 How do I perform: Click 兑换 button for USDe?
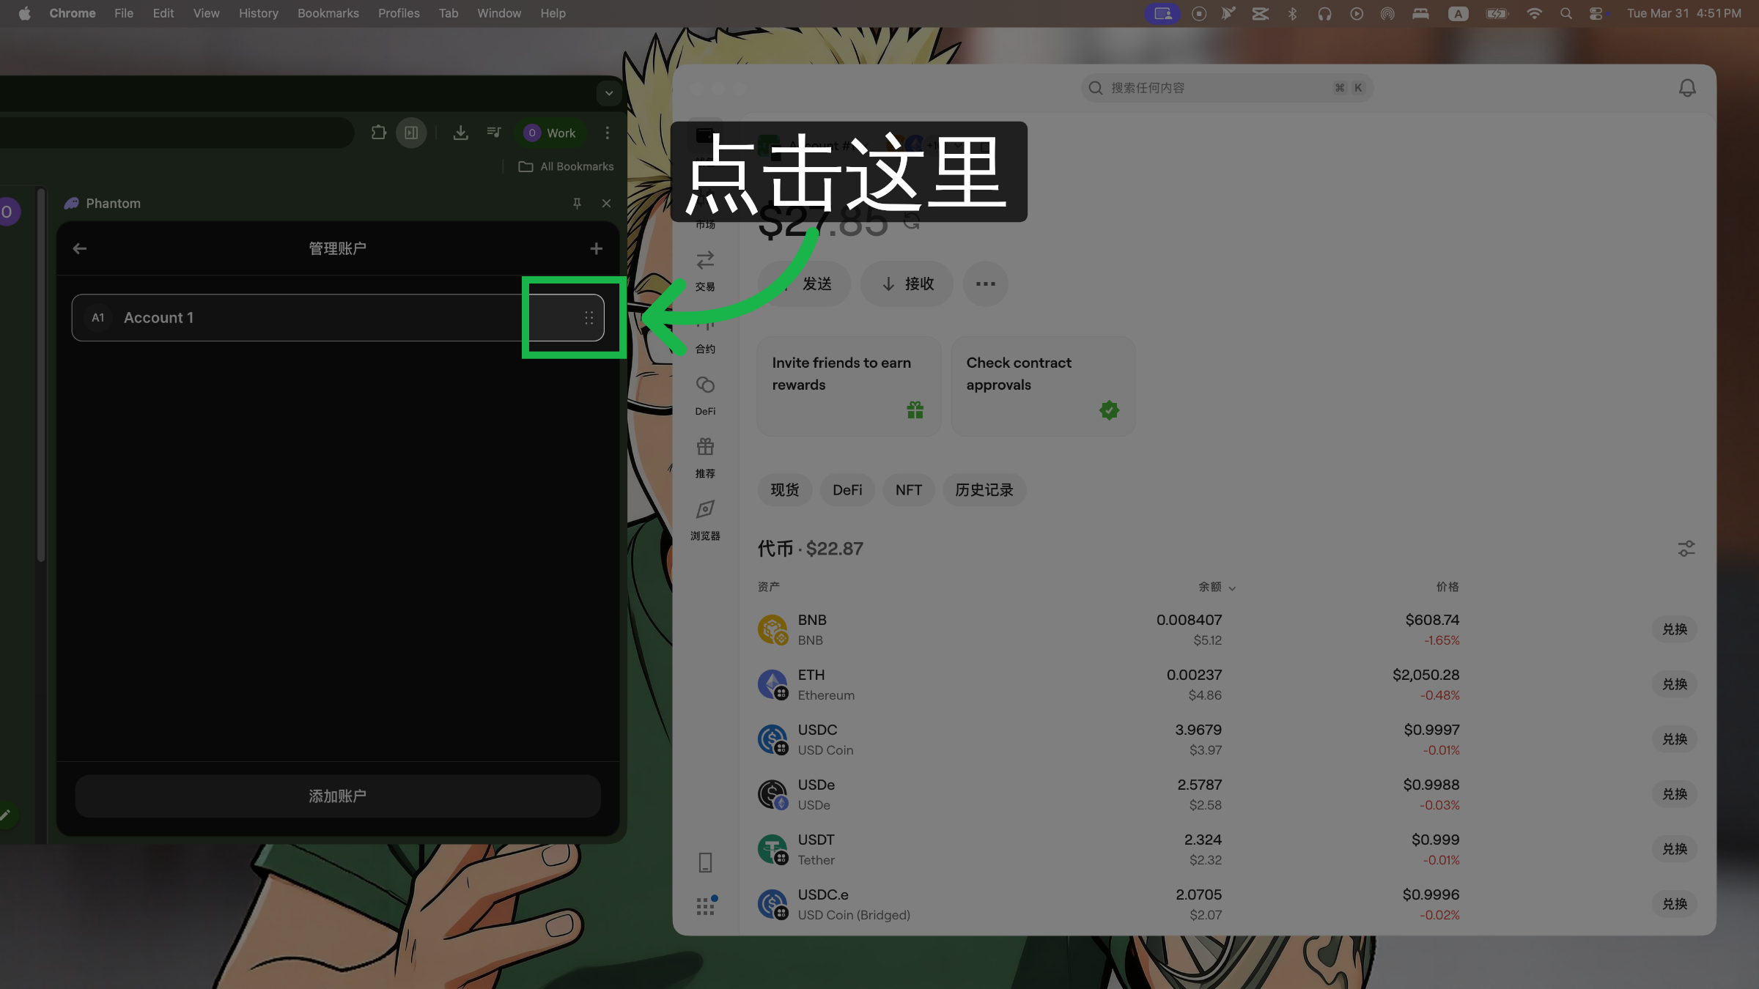1675,794
